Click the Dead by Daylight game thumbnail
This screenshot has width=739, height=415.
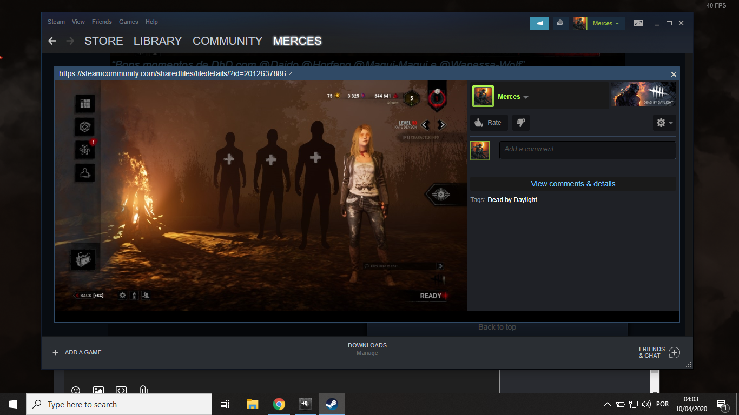pyautogui.click(x=643, y=95)
